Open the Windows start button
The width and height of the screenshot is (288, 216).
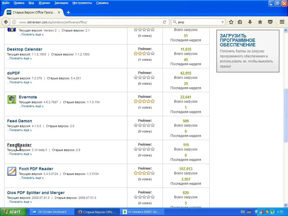tap(13, 212)
